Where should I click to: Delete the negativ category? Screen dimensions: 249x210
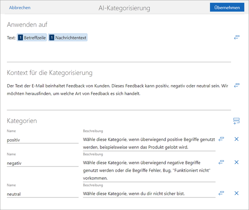coord(237,162)
